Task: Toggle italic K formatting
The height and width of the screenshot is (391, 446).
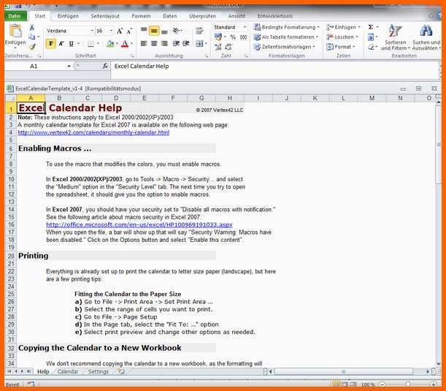Action: 61,44
